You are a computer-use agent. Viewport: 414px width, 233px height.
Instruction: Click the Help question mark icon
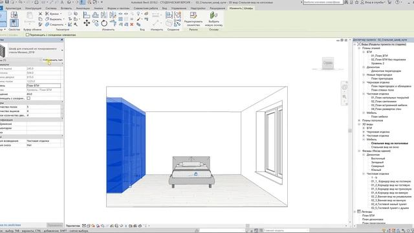click(x=397, y=2)
